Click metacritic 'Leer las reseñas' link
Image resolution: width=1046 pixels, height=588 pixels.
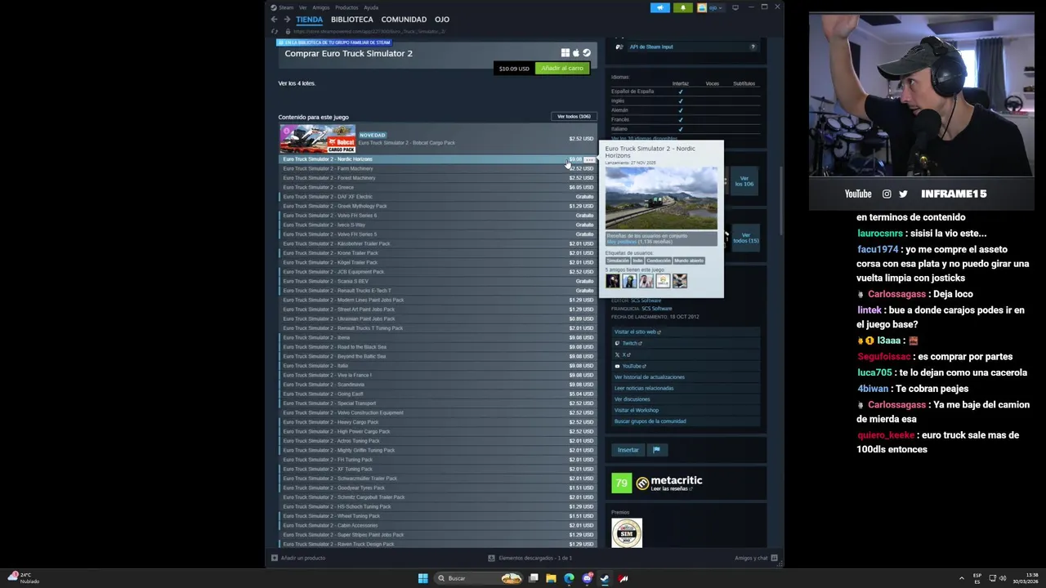click(671, 489)
